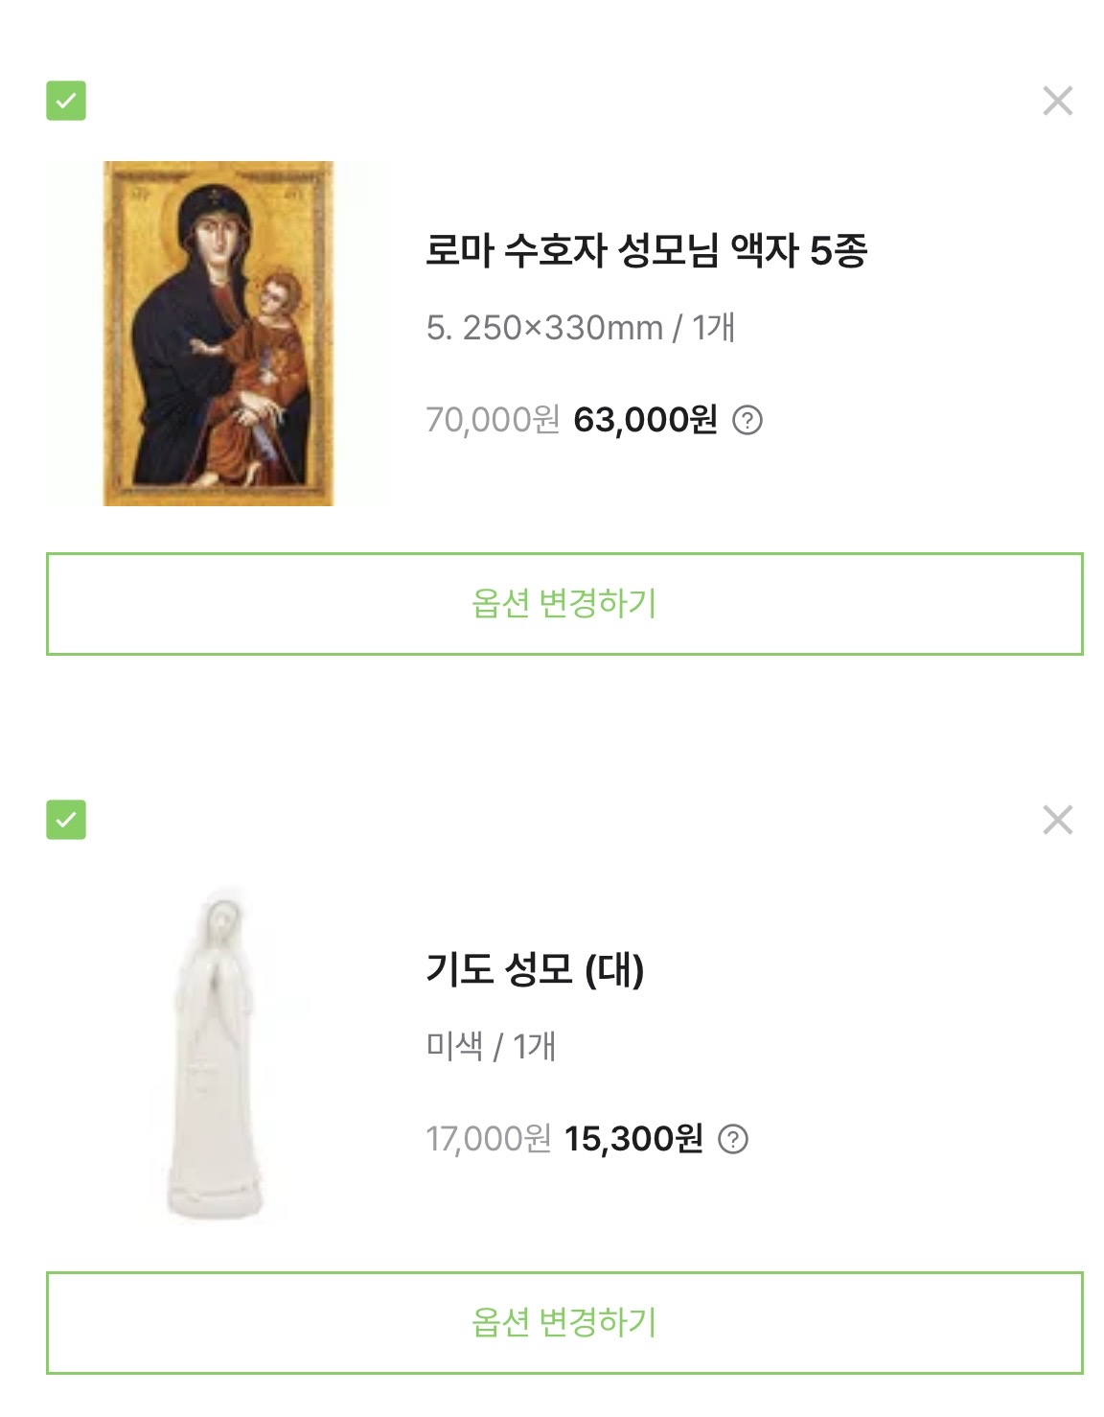
Task: Remove 로마 수호자 성모님 액자 with X icon
Action: (x=1057, y=101)
